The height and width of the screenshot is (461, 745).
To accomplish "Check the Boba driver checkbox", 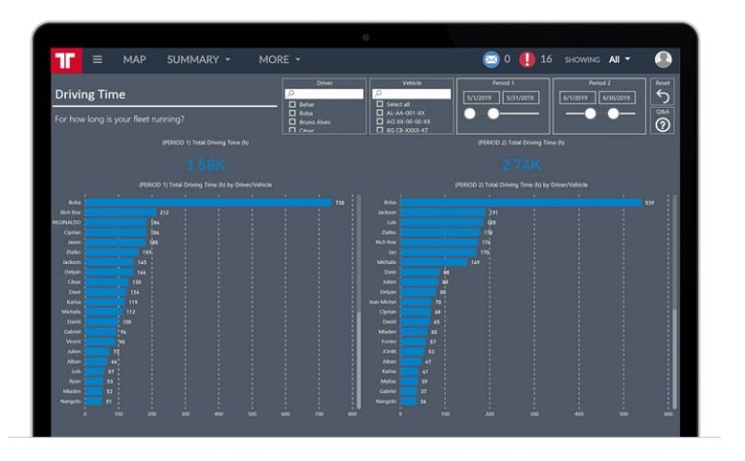I will [292, 113].
